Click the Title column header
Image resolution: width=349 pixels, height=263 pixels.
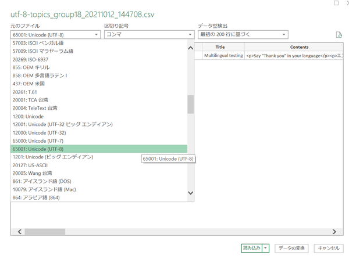[223, 47]
